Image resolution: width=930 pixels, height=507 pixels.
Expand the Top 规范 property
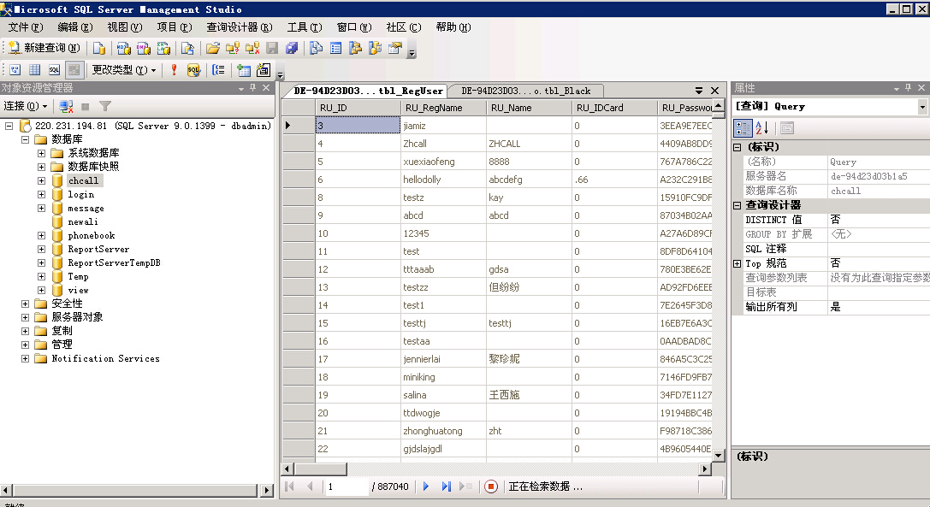coord(737,263)
